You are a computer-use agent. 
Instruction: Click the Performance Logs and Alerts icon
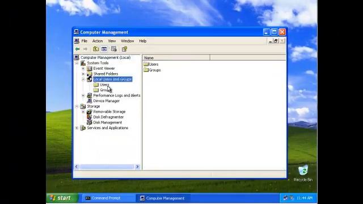(90, 96)
